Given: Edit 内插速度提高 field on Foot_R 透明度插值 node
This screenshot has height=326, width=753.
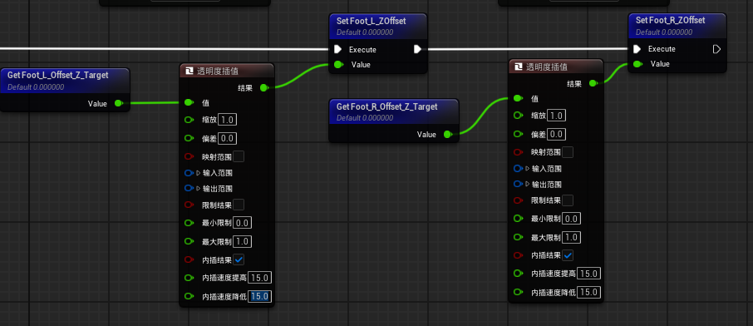Looking at the screenshot, I should coord(588,274).
